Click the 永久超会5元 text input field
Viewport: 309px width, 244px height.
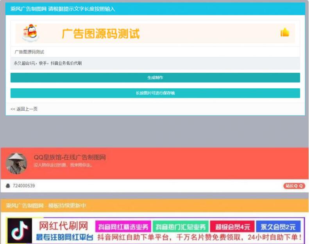tap(155, 63)
